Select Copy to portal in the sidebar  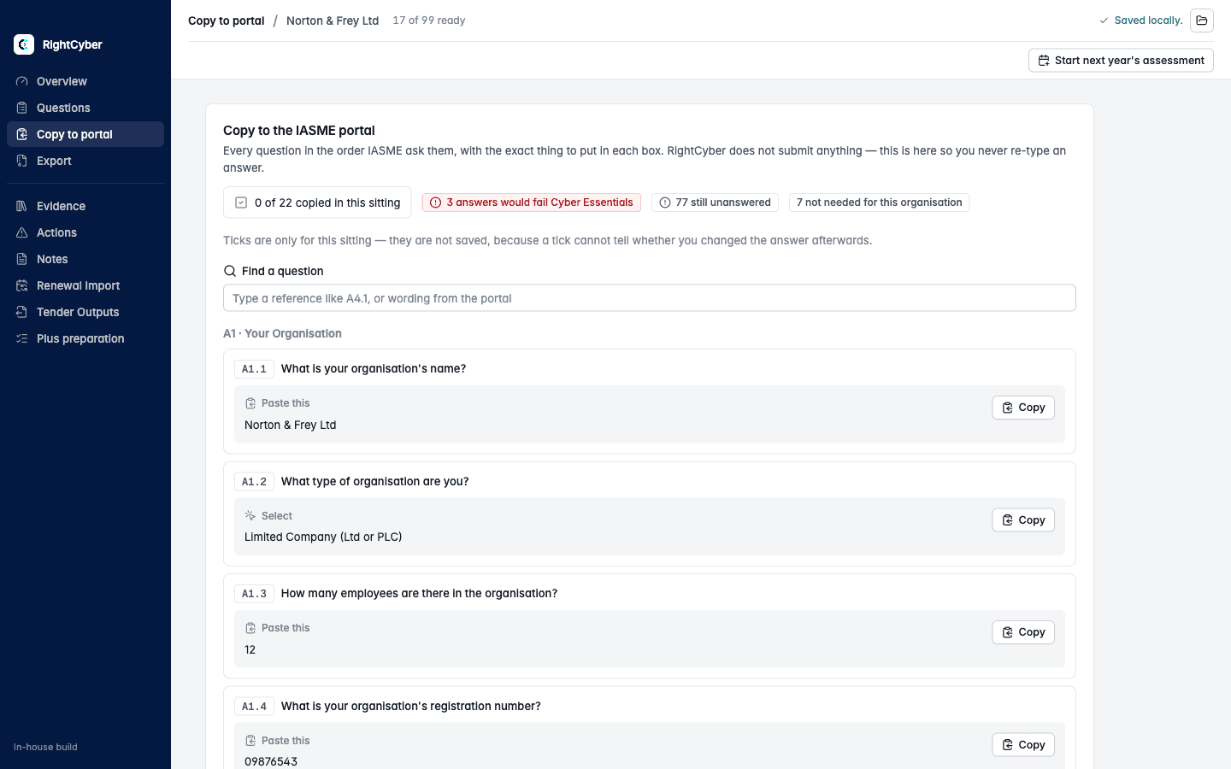tap(85, 134)
